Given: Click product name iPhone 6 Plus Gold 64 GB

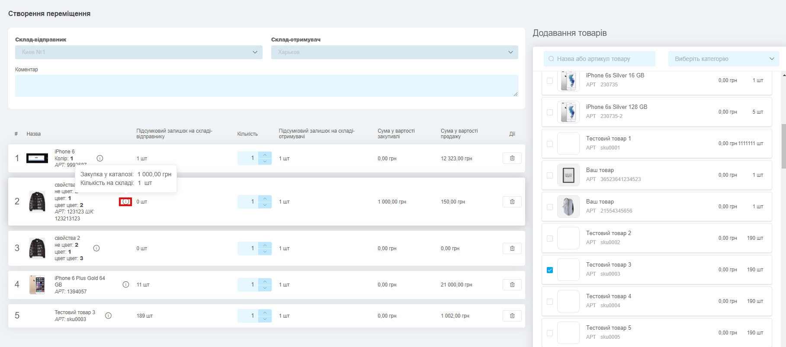Looking at the screenshot, I should click(x=80, y=281).
